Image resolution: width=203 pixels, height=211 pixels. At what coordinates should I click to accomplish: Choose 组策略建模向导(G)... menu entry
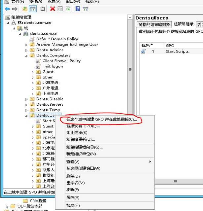(85, 147)
